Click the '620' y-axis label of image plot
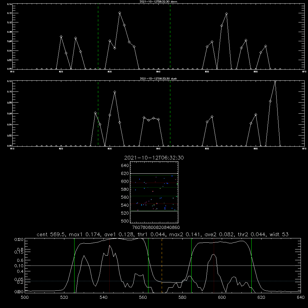The height and width of the screenshot is (308, 308). (125, 173)
